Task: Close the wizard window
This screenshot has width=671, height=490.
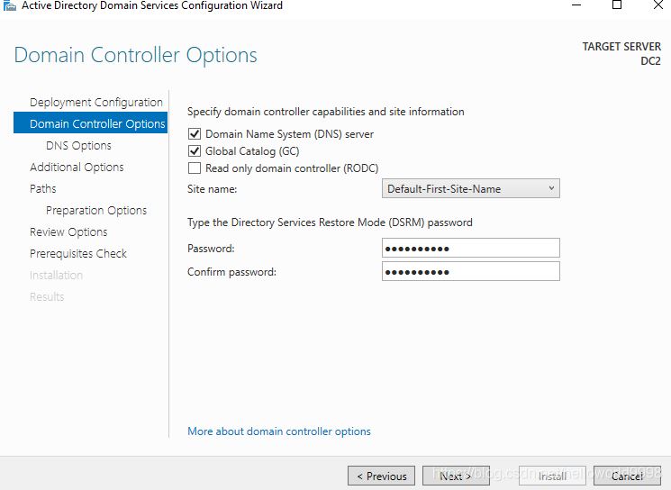Action: (x=658, y=5)
